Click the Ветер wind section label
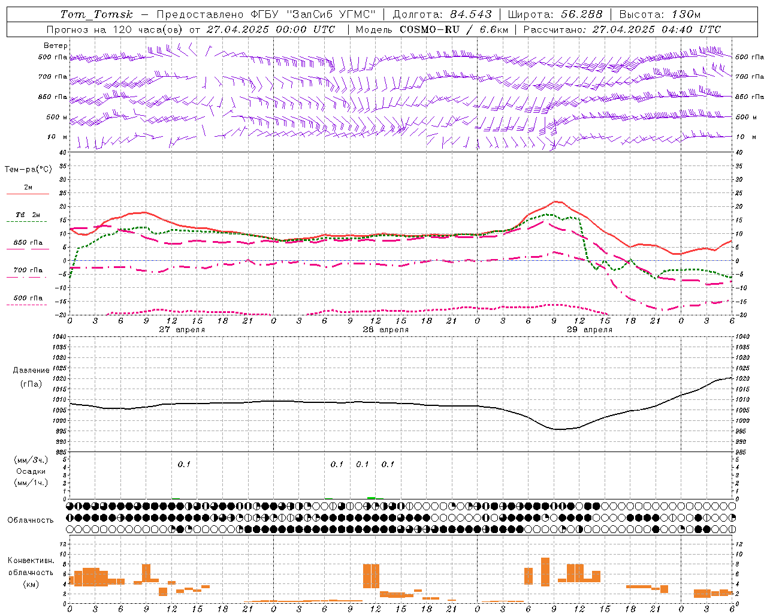Screen dimensions: 767x614 click(56, 46)
